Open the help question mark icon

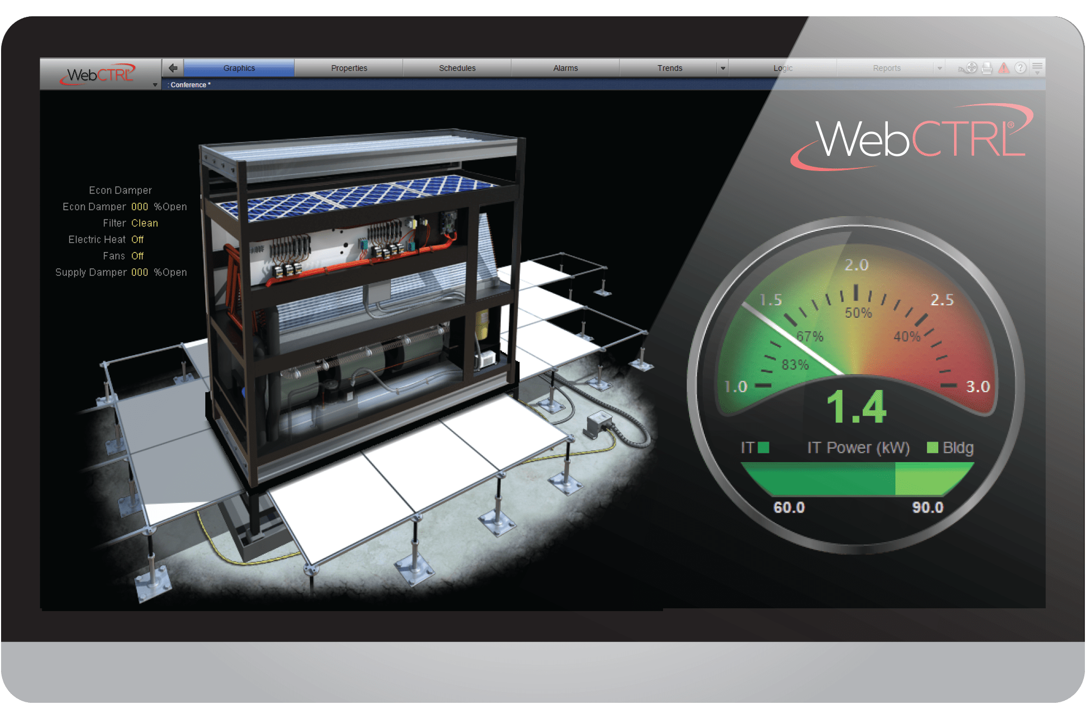coord(1020,67)
